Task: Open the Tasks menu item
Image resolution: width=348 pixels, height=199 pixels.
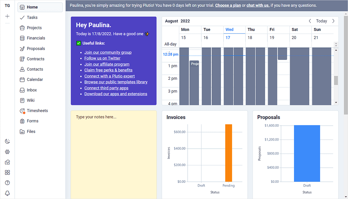Action: click(40, 18)
